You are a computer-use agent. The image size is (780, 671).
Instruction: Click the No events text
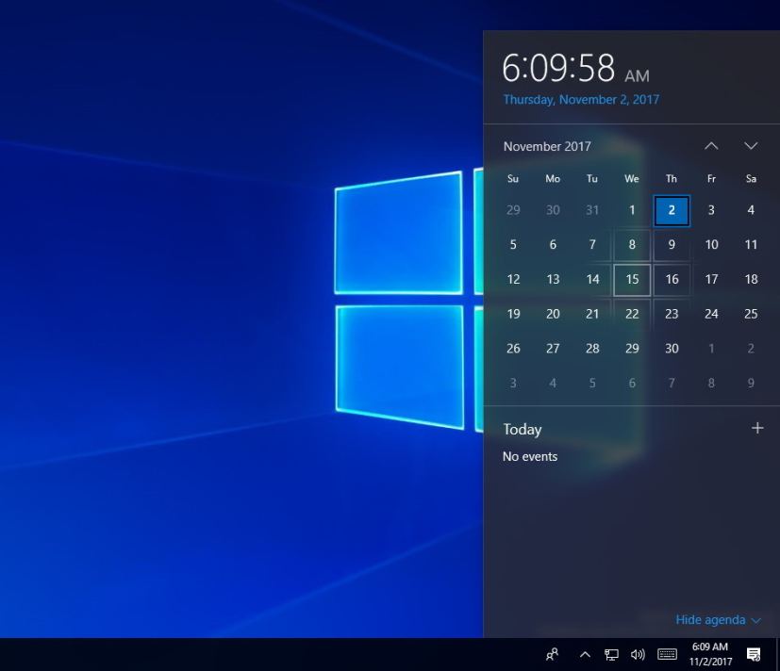[531, 456]
